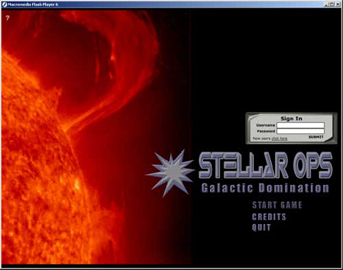Click the 'Sign In' heading text
Screen dimensions: 343x270
(291, 118)
